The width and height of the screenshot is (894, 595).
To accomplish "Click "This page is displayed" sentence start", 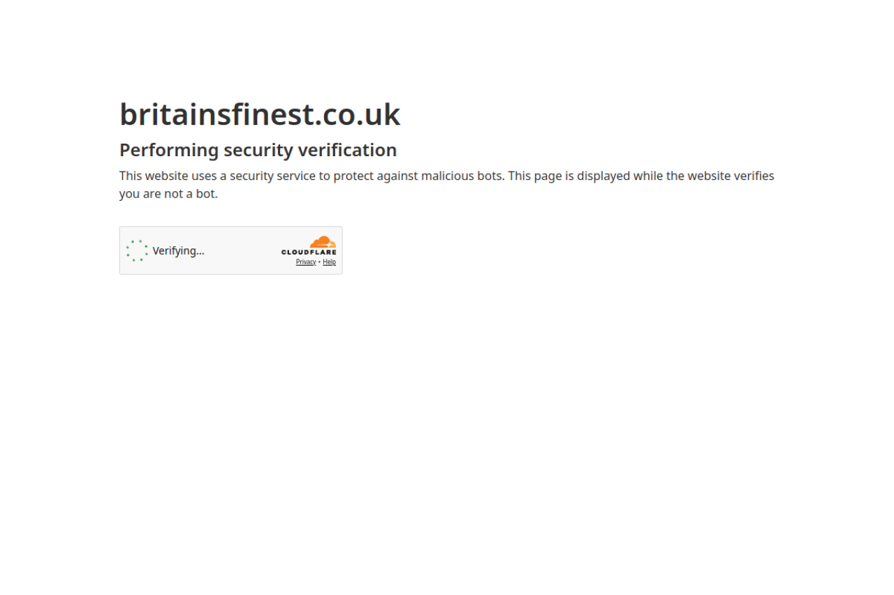I will pyautogui.click(x=569, y=176).
